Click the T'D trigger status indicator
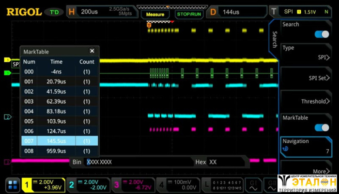 (x=53, y=12)
